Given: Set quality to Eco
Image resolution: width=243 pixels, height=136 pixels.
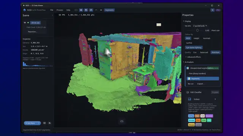Looking at the screenshot, I should pyautogui.click(x=195, y=53).
